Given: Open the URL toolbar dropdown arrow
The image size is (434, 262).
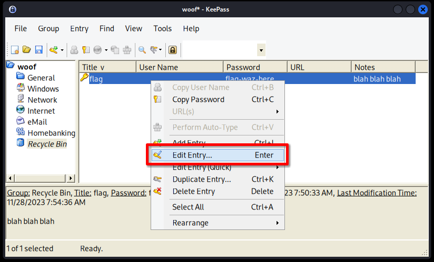Looking at the screenshot, I should tap(106, 50).
